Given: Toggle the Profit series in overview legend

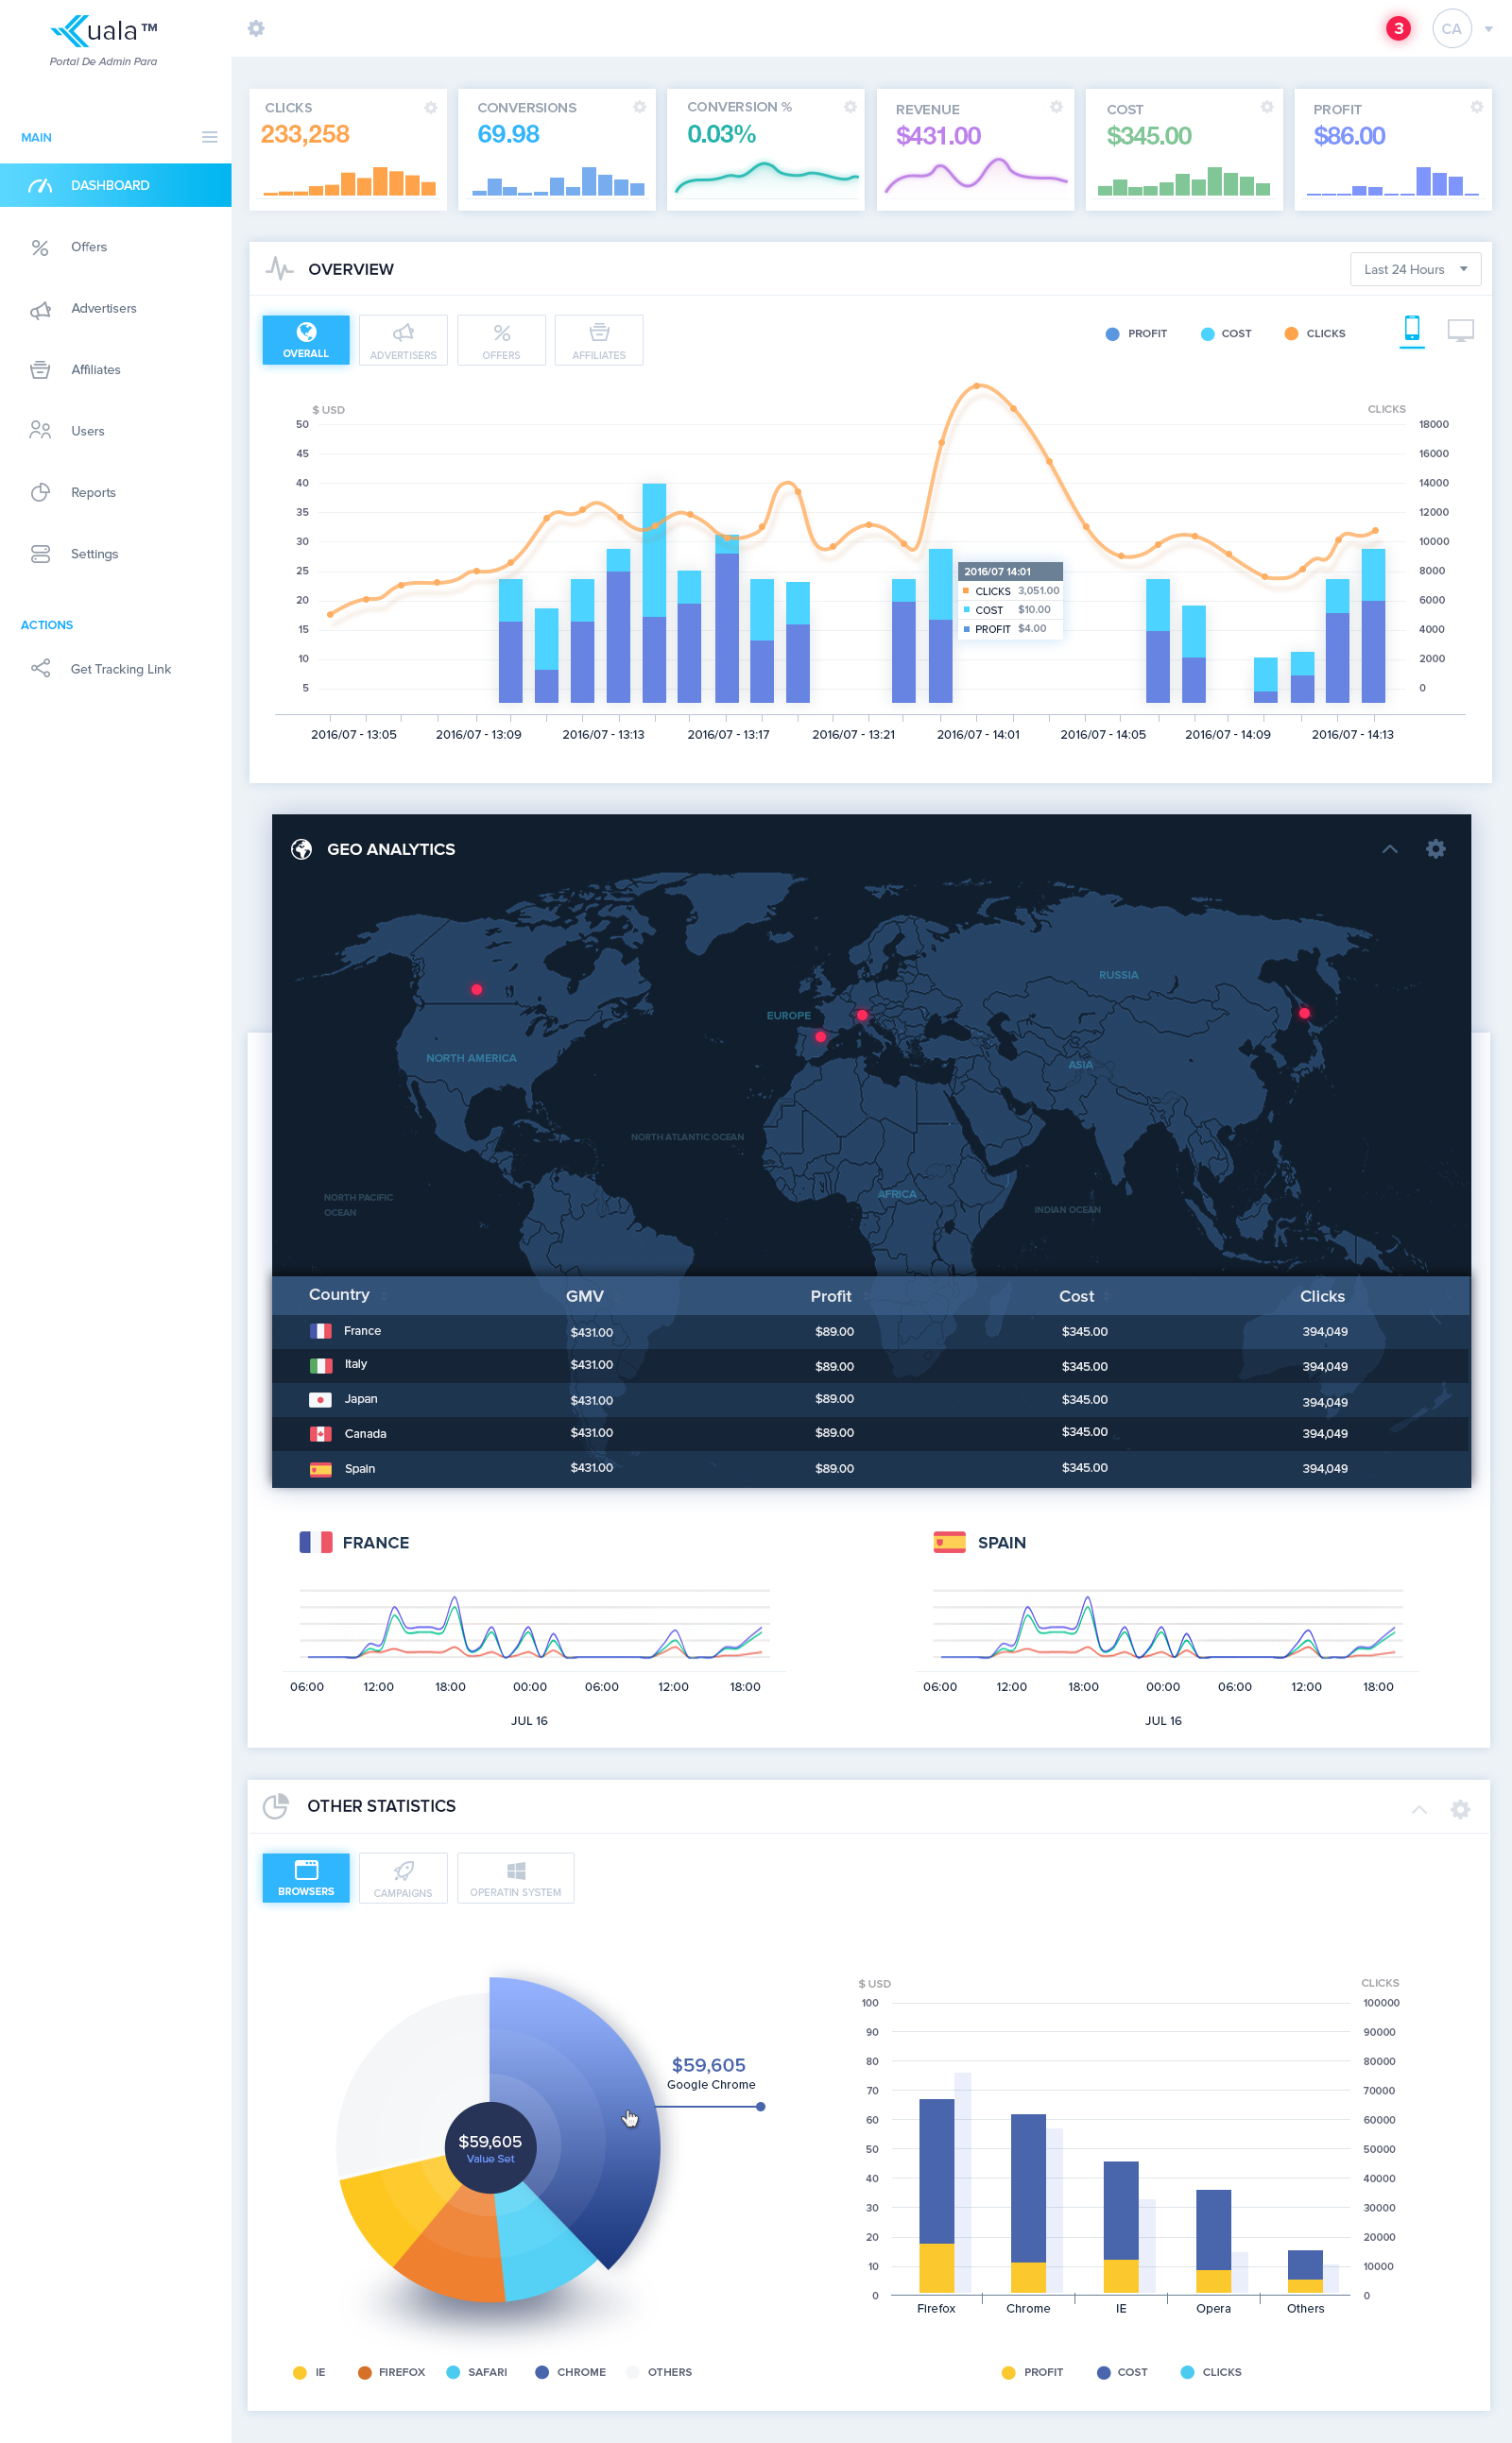Looking at the screenshot, I should [1135, 333].
